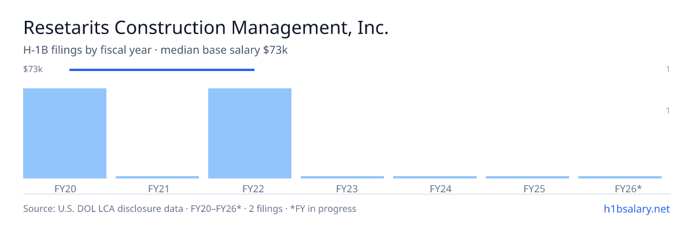Click the FY20 filings bar
Image resolution: width=694 pixels, height=231 pixels.
[x=65, y=133]
